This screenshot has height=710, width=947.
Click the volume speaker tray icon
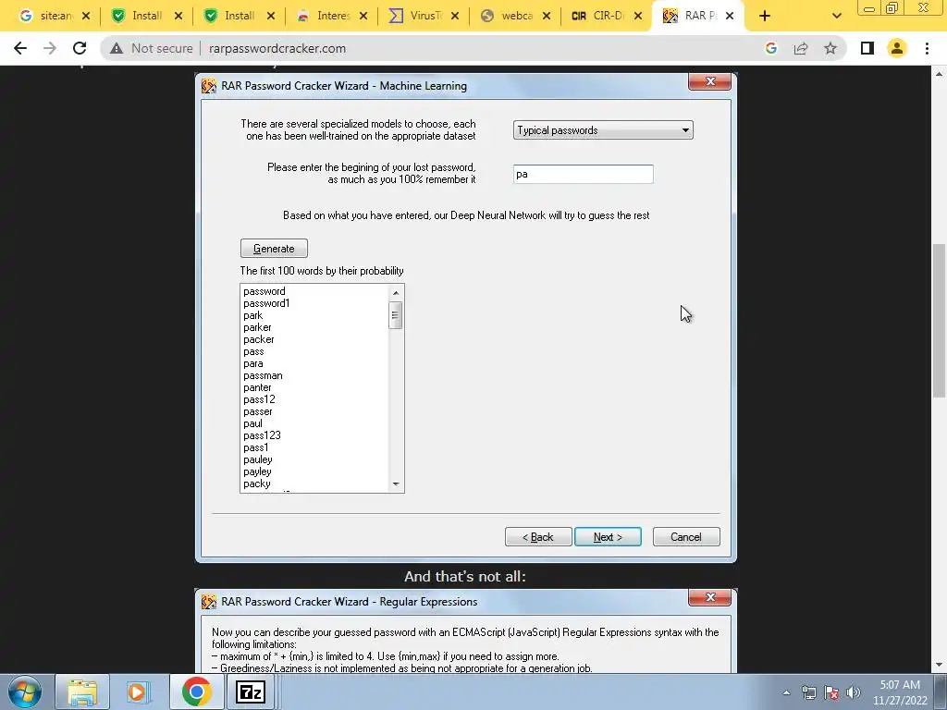pos(854,692)
